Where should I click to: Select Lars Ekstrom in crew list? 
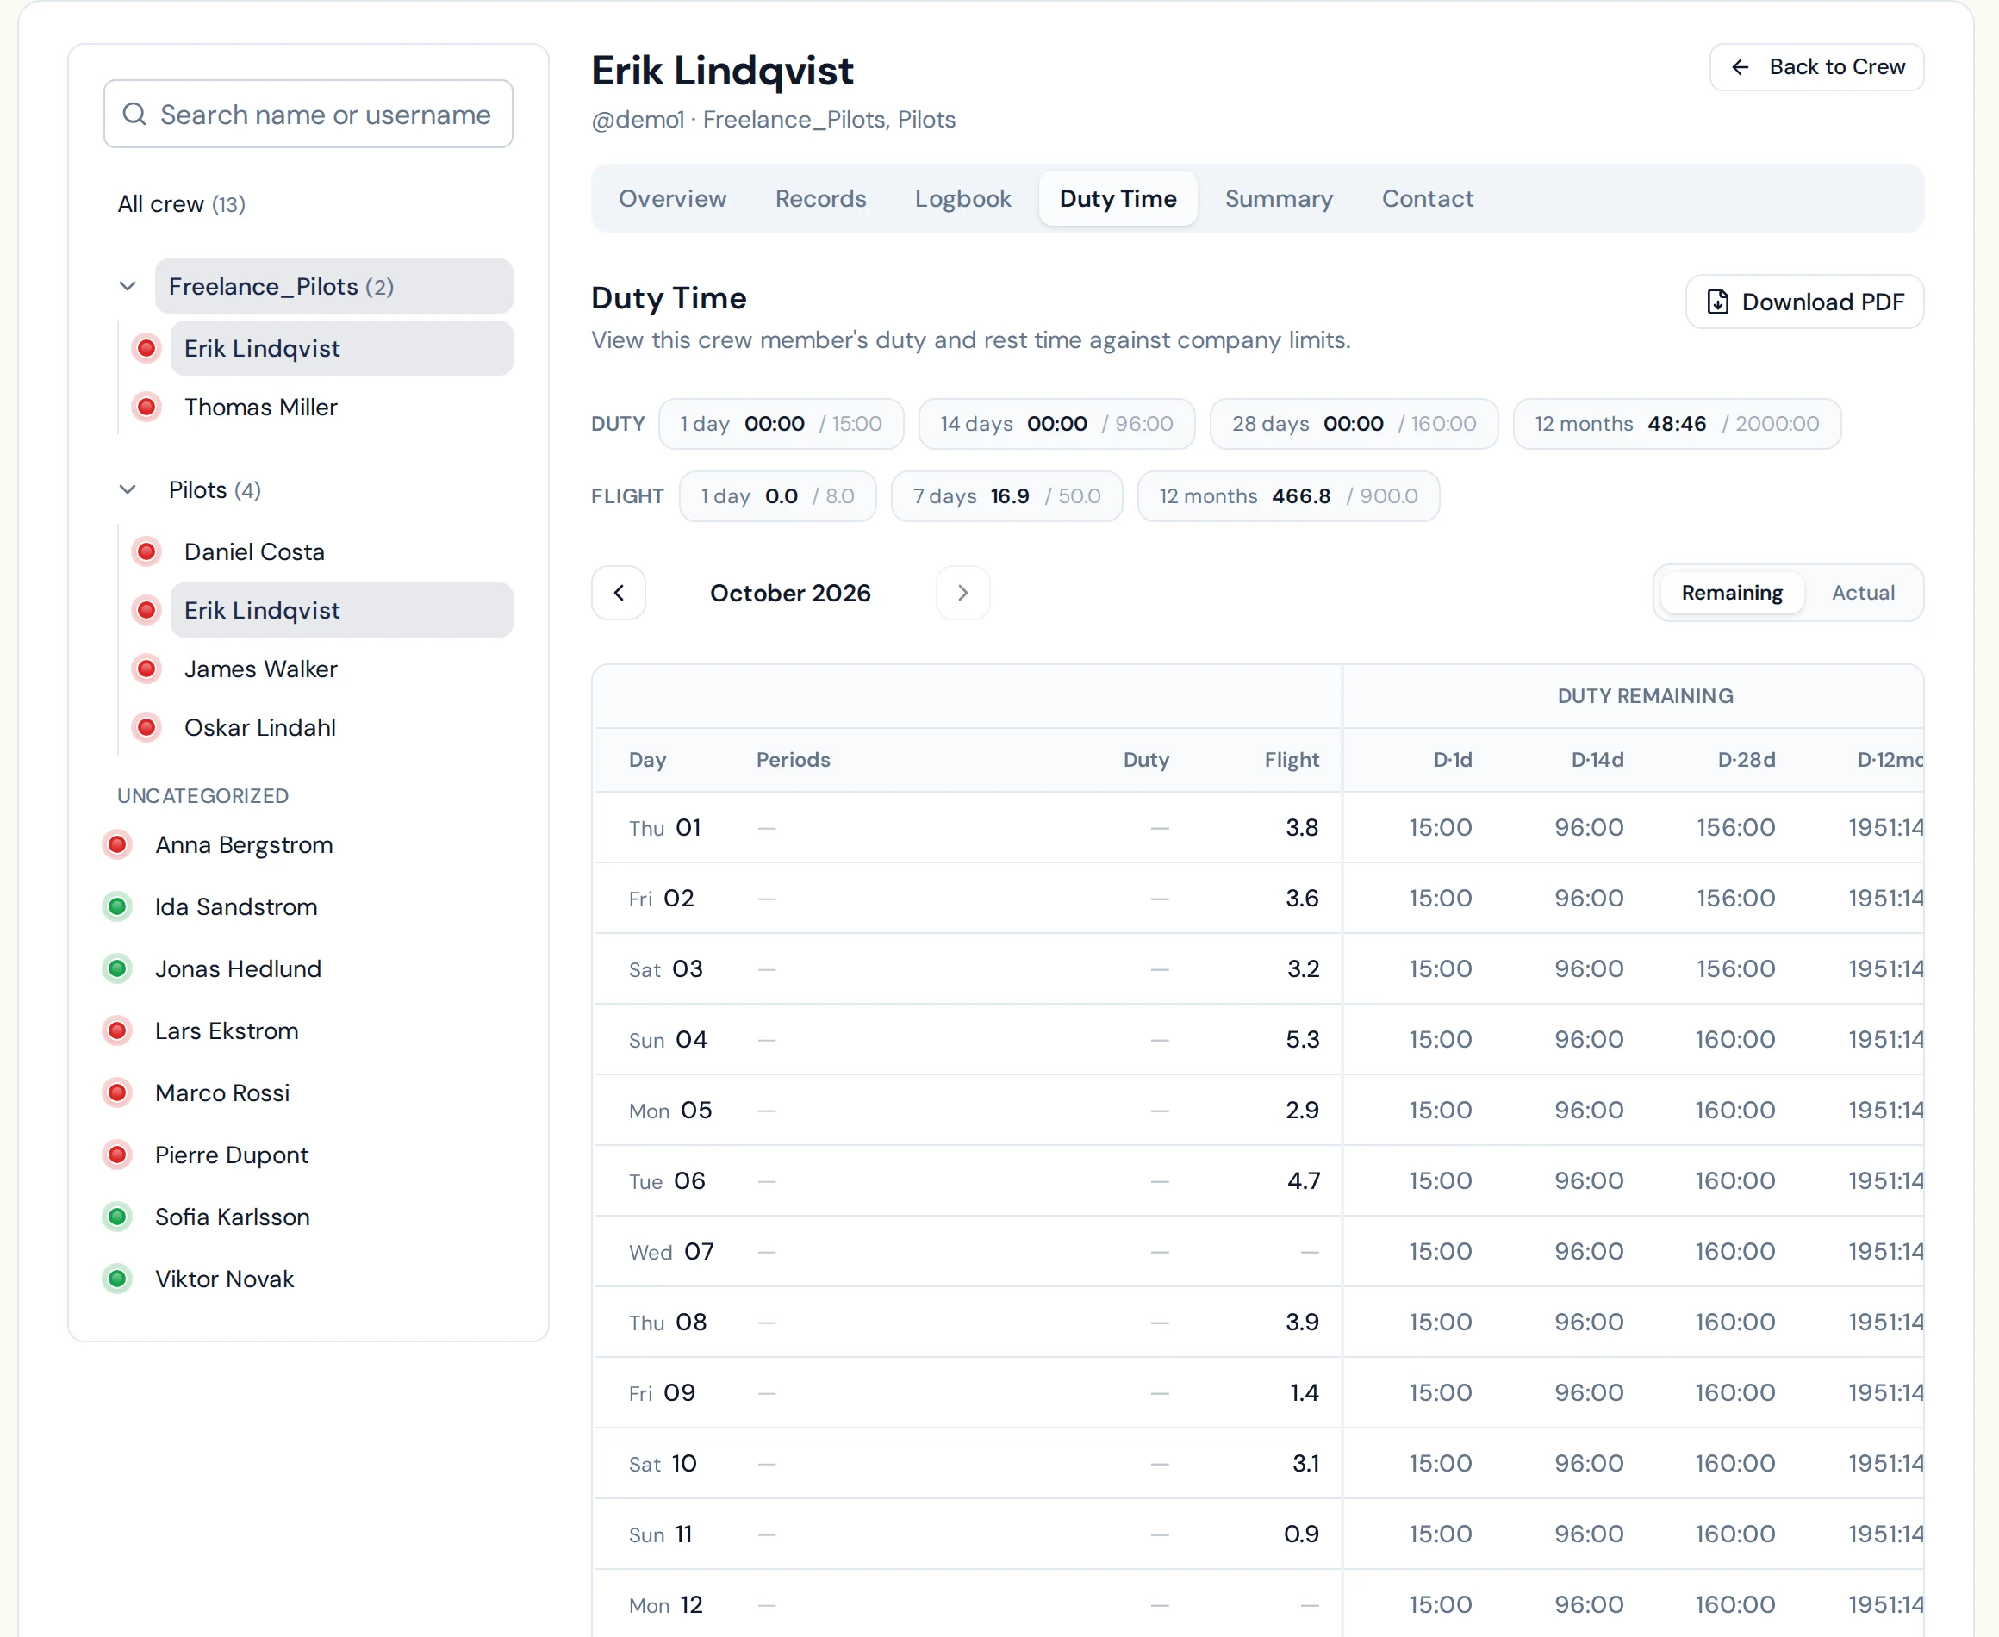pos(227,1030)
